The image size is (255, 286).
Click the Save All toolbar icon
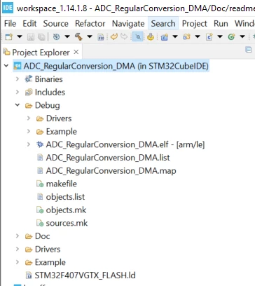pos(41,37)
